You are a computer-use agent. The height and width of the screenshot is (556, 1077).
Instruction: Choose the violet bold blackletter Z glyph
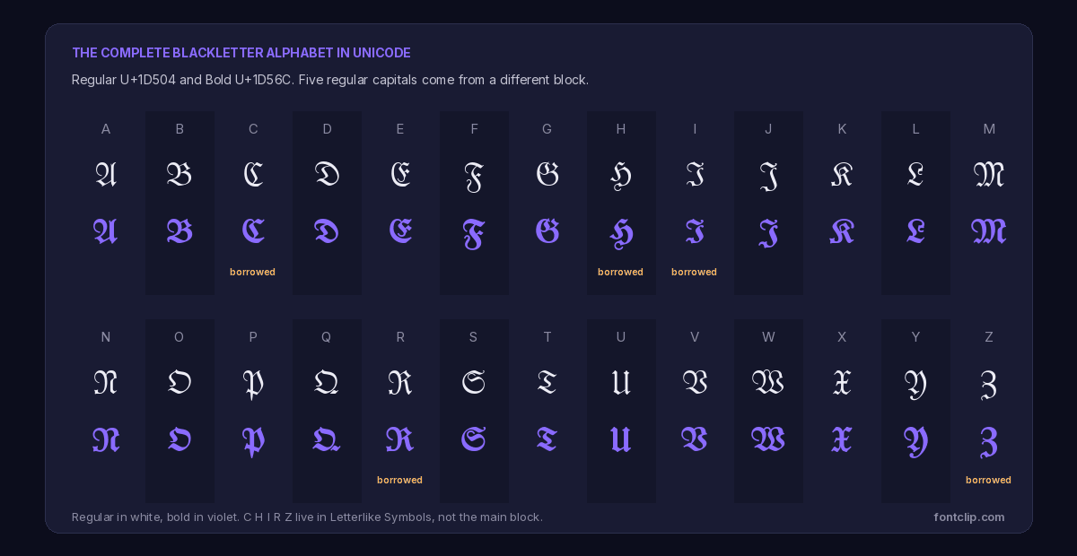[989, 442]
